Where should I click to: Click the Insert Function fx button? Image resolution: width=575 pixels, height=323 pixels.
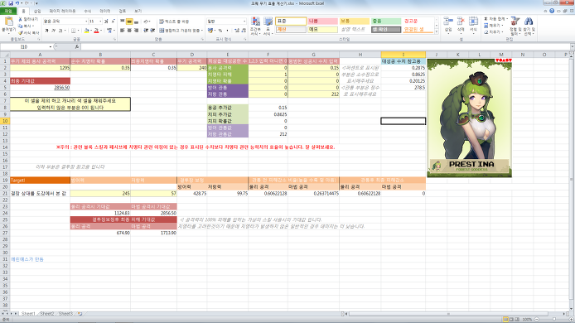[77, 47]
